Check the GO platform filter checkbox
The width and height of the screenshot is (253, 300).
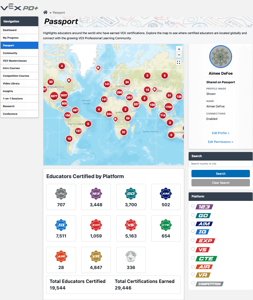pyautogui.click(x=193, y=215)
